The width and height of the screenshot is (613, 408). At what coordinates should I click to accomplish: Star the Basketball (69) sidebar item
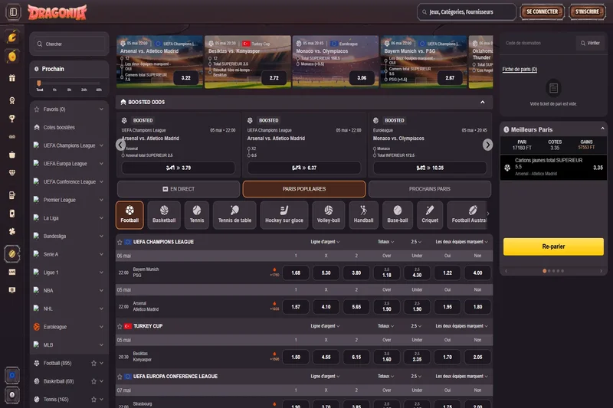pos(93,381)
